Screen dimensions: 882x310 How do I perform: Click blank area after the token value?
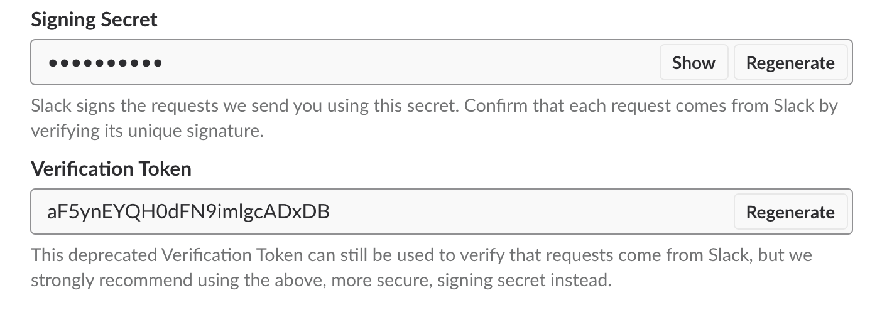534,212
